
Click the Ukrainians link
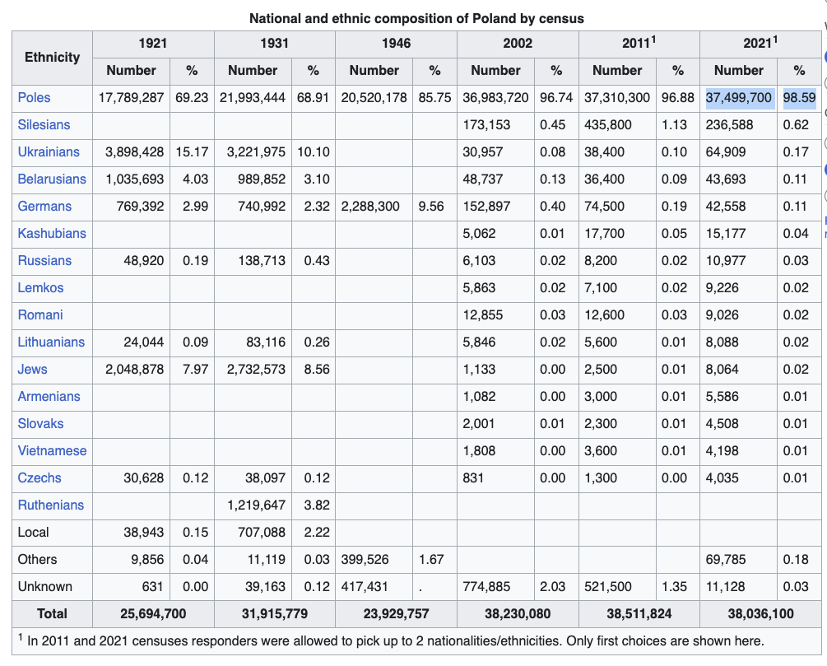(x=49, y=152)
